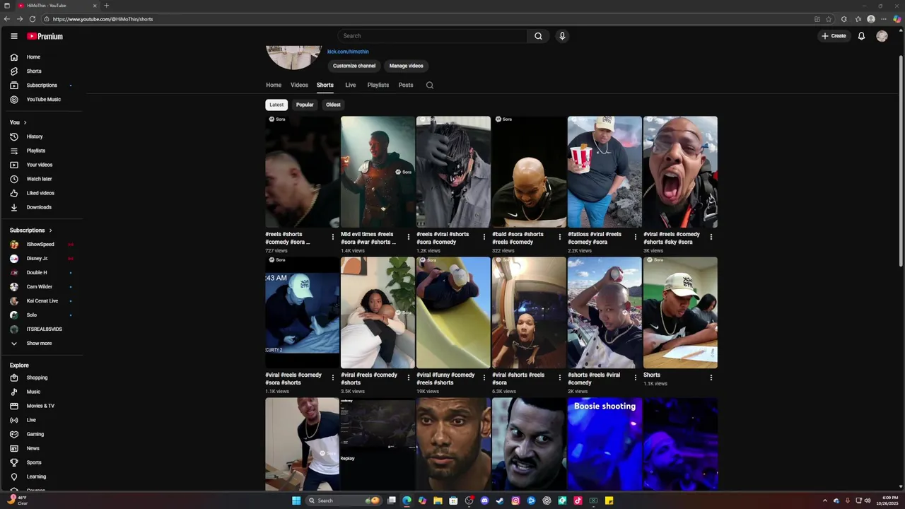Open the notifications bell

(861, 36)
